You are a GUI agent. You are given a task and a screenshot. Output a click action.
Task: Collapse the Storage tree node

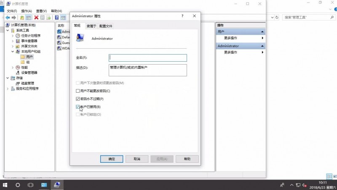click(8, 78)
